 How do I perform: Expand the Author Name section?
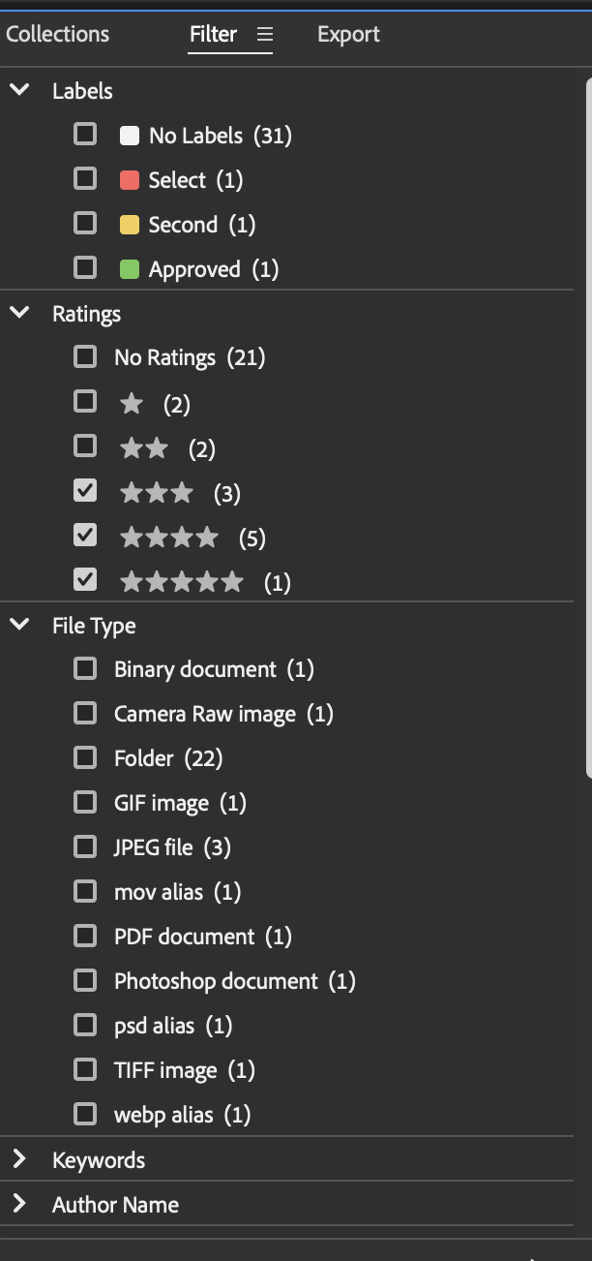(x=19, y=1204)
